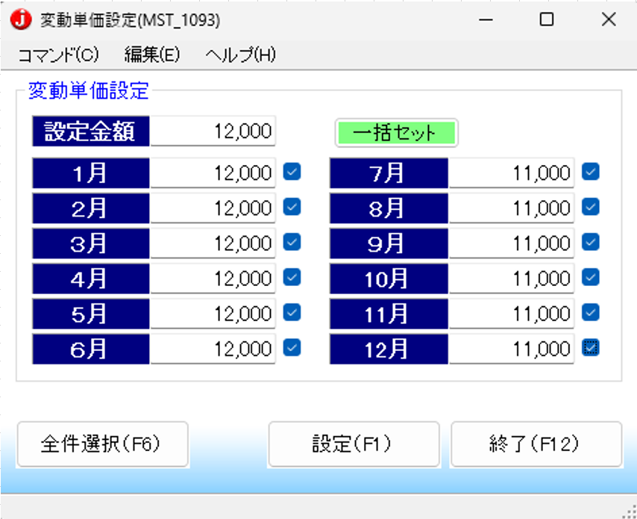Viewport: 637px width, 519px height.
Task: Click the 6月 month label
Action: click(x=91, y=349)
